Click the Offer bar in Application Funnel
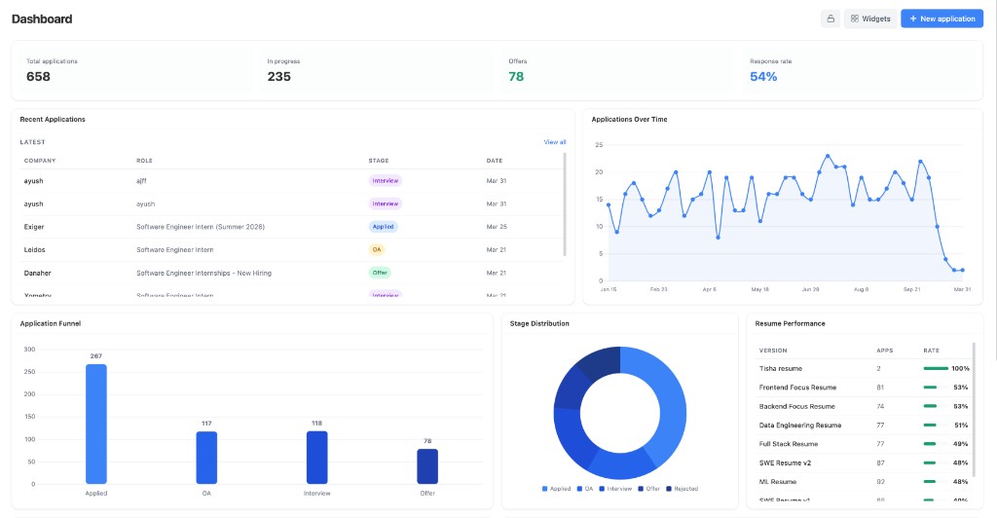This screenshot has width=997, height=518. point(427,465)
